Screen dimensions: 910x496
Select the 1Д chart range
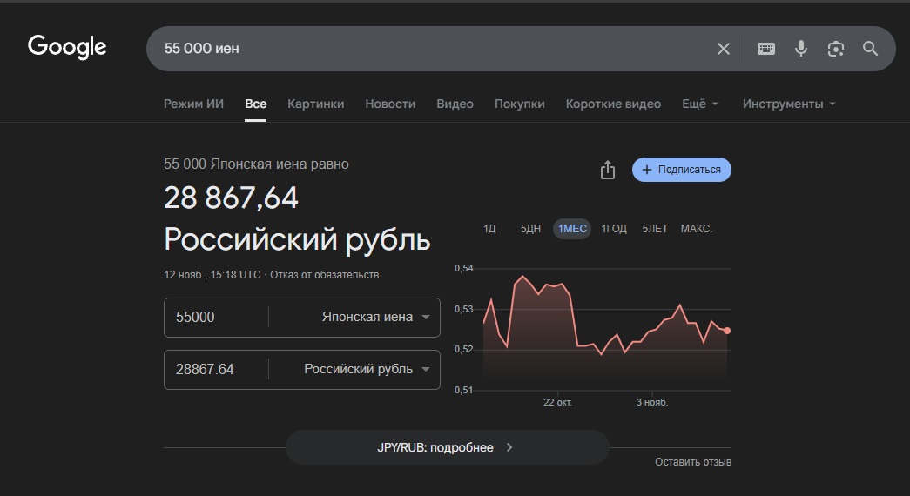click(x=489, y=229)
